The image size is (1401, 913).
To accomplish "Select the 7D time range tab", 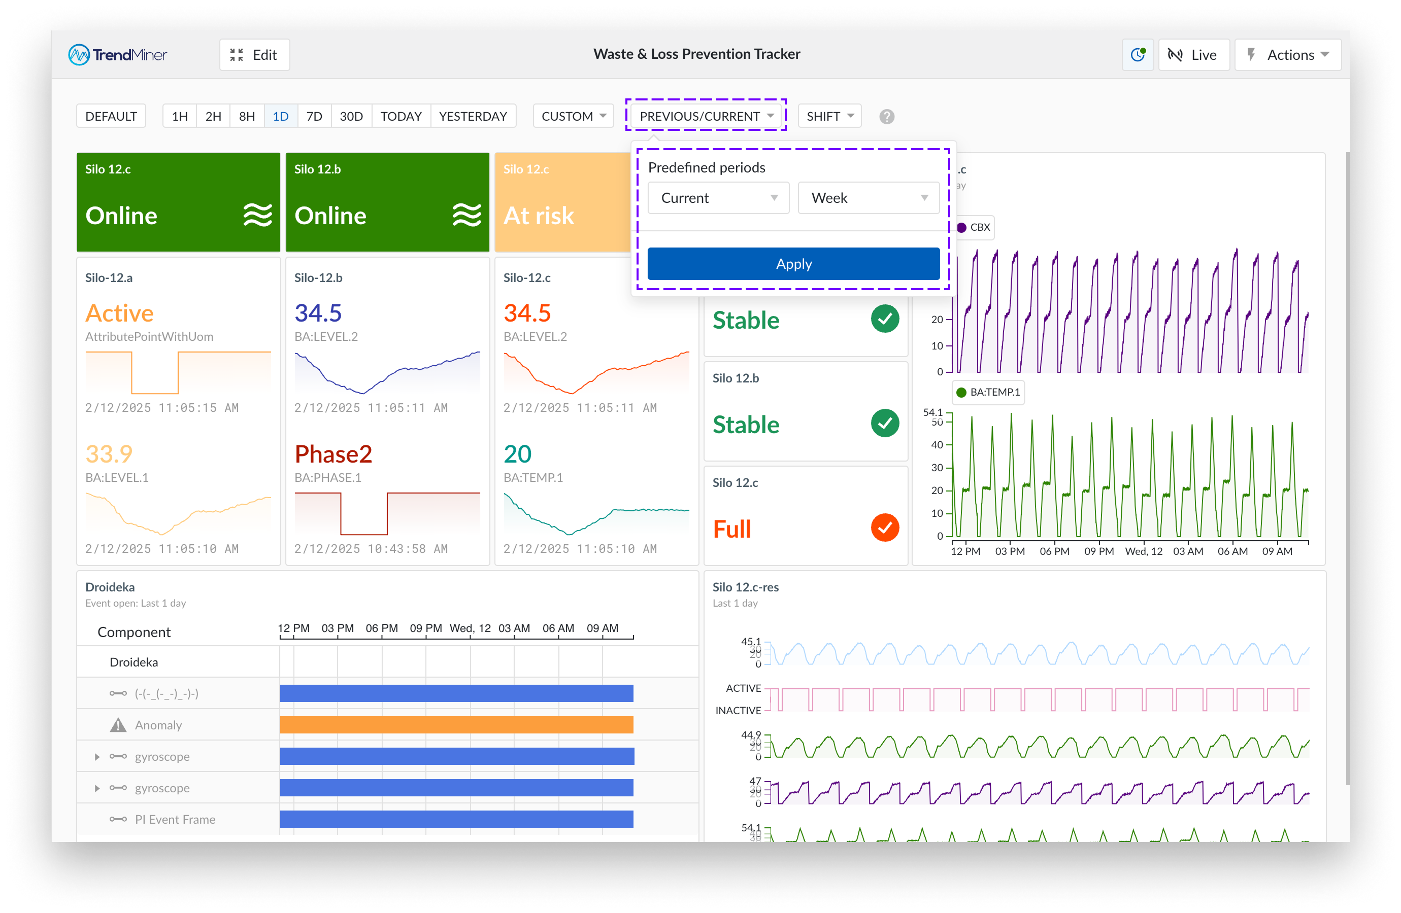I will click(314, 116).
